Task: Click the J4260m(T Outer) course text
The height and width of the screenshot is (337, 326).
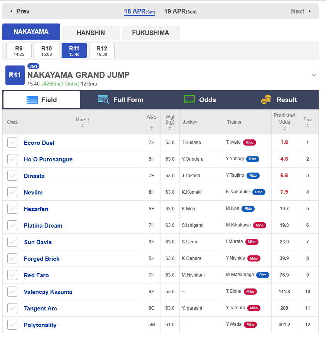Action: coord(60,84)
